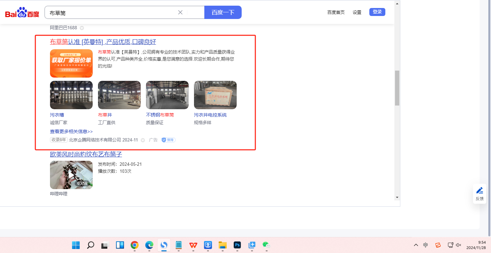The width and height of the screenshot is (491, 253).
Task: Click the 保障 shield badge
Action: tap(169, 140)
